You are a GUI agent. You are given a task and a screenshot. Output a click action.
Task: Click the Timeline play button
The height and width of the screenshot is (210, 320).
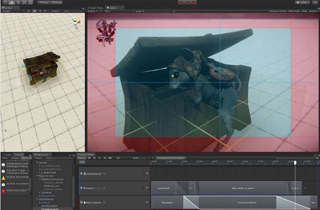[x=99, y=158]
